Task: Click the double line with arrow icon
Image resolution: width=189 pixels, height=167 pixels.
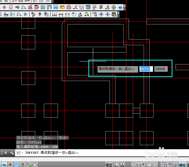Action: tap(12, 14)
